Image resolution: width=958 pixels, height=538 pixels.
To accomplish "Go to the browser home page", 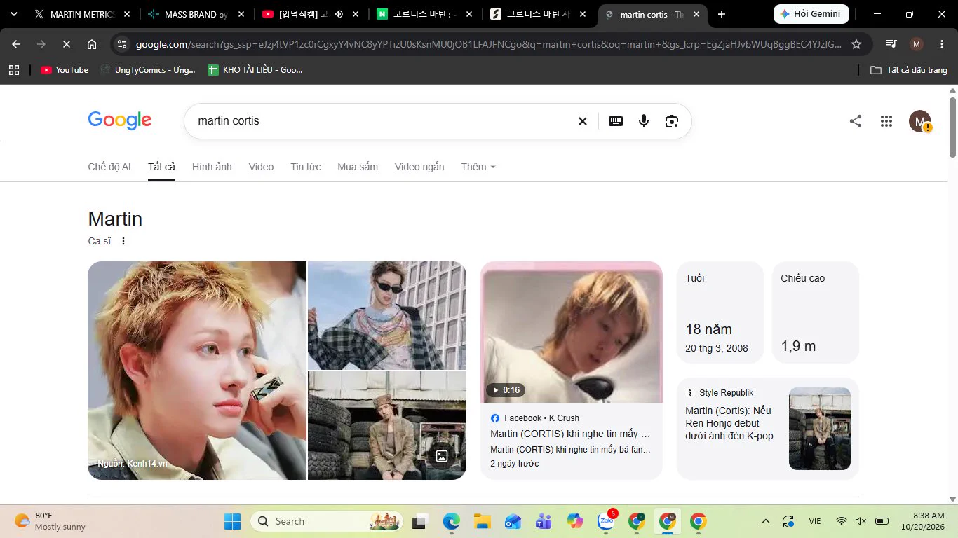I will coord(92,44).
